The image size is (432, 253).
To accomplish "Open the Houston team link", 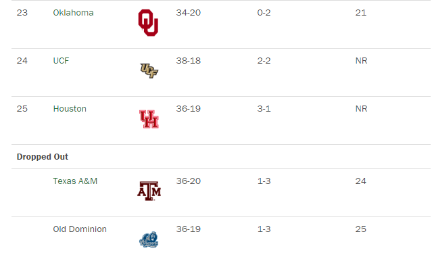I will tap(70, 109).
